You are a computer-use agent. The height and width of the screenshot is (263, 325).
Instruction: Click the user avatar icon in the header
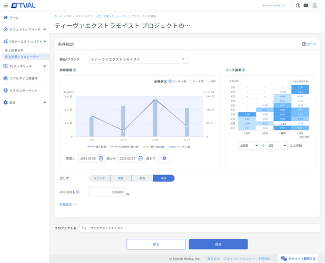[x=315, y=5]
